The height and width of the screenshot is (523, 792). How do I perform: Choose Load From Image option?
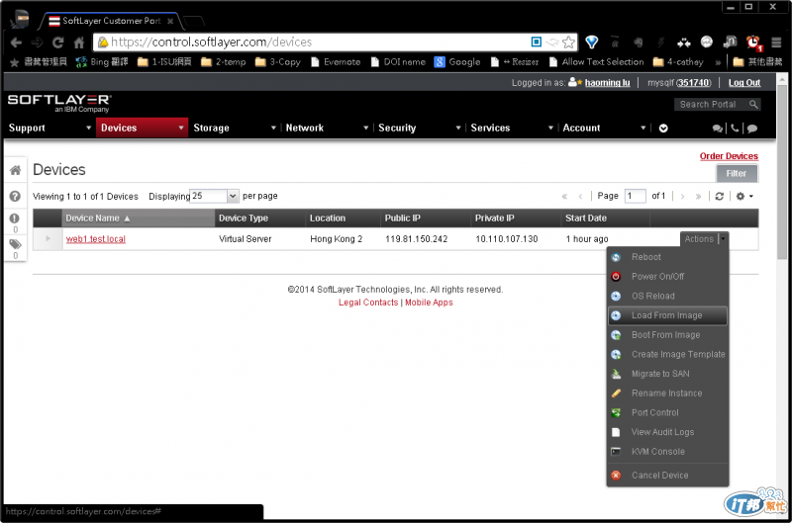coord(667,315)
